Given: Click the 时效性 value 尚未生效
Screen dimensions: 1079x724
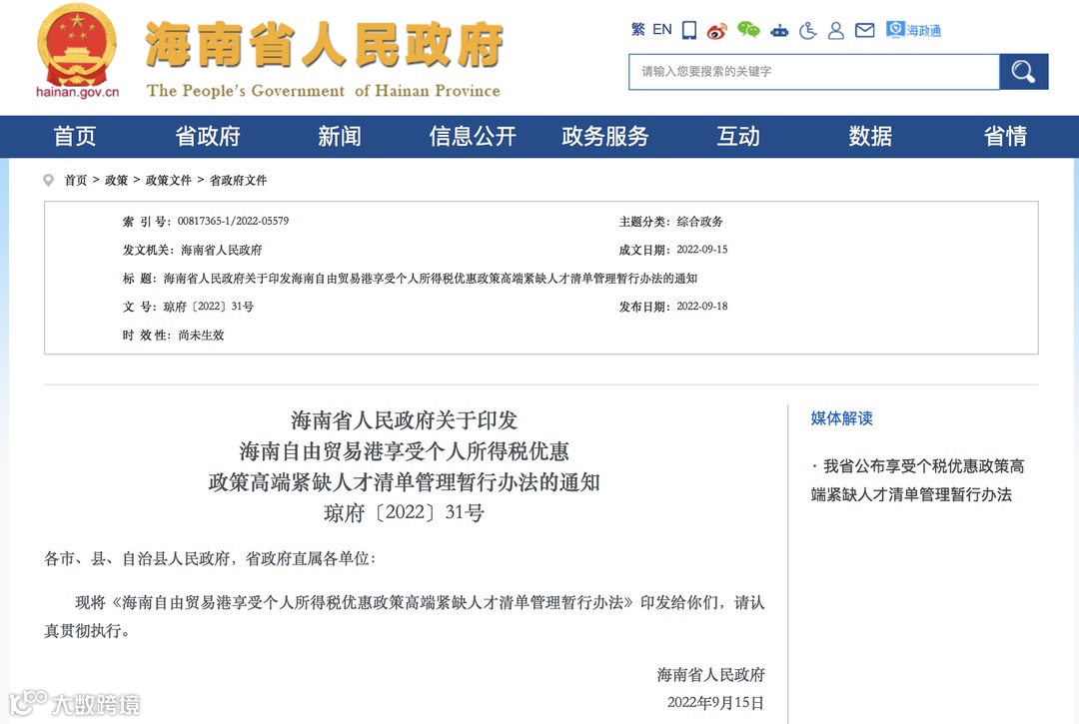Looking at the screenshot, I should pos(201,335).
